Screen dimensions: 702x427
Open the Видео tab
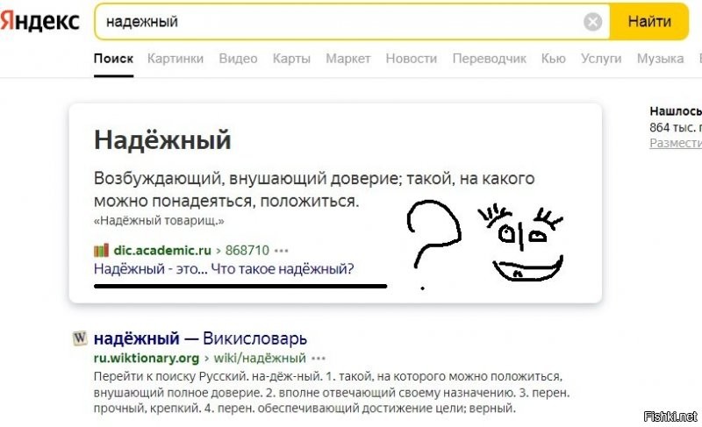click(x=238, y=59)
